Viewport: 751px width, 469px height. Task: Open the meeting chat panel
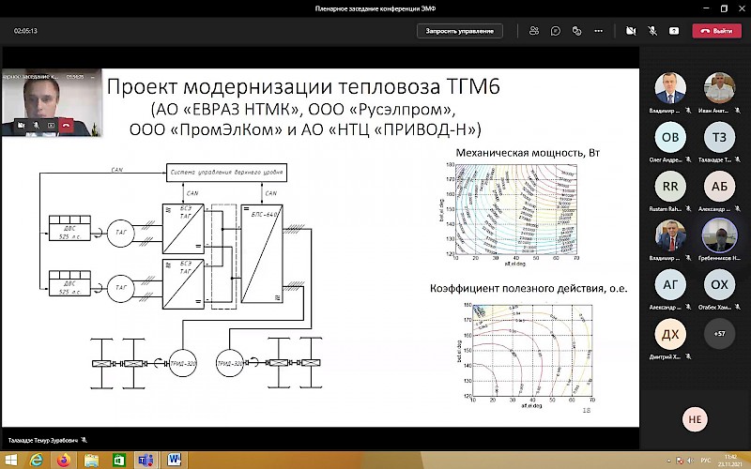click(556, 31)
